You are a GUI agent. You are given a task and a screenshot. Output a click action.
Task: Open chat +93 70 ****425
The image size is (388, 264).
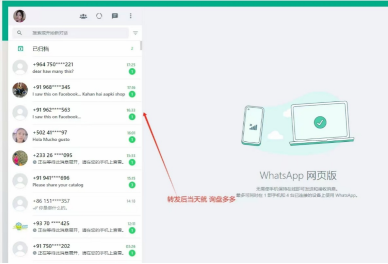point(75,226)
